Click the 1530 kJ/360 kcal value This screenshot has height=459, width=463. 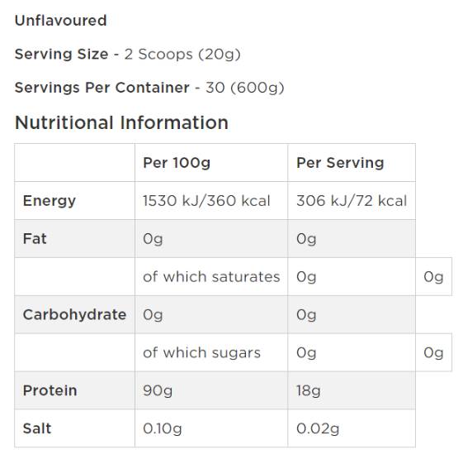point(206,201)
